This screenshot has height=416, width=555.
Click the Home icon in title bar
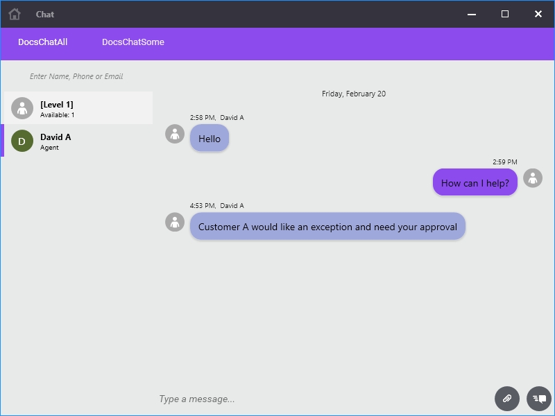click(x=15, y=14)
